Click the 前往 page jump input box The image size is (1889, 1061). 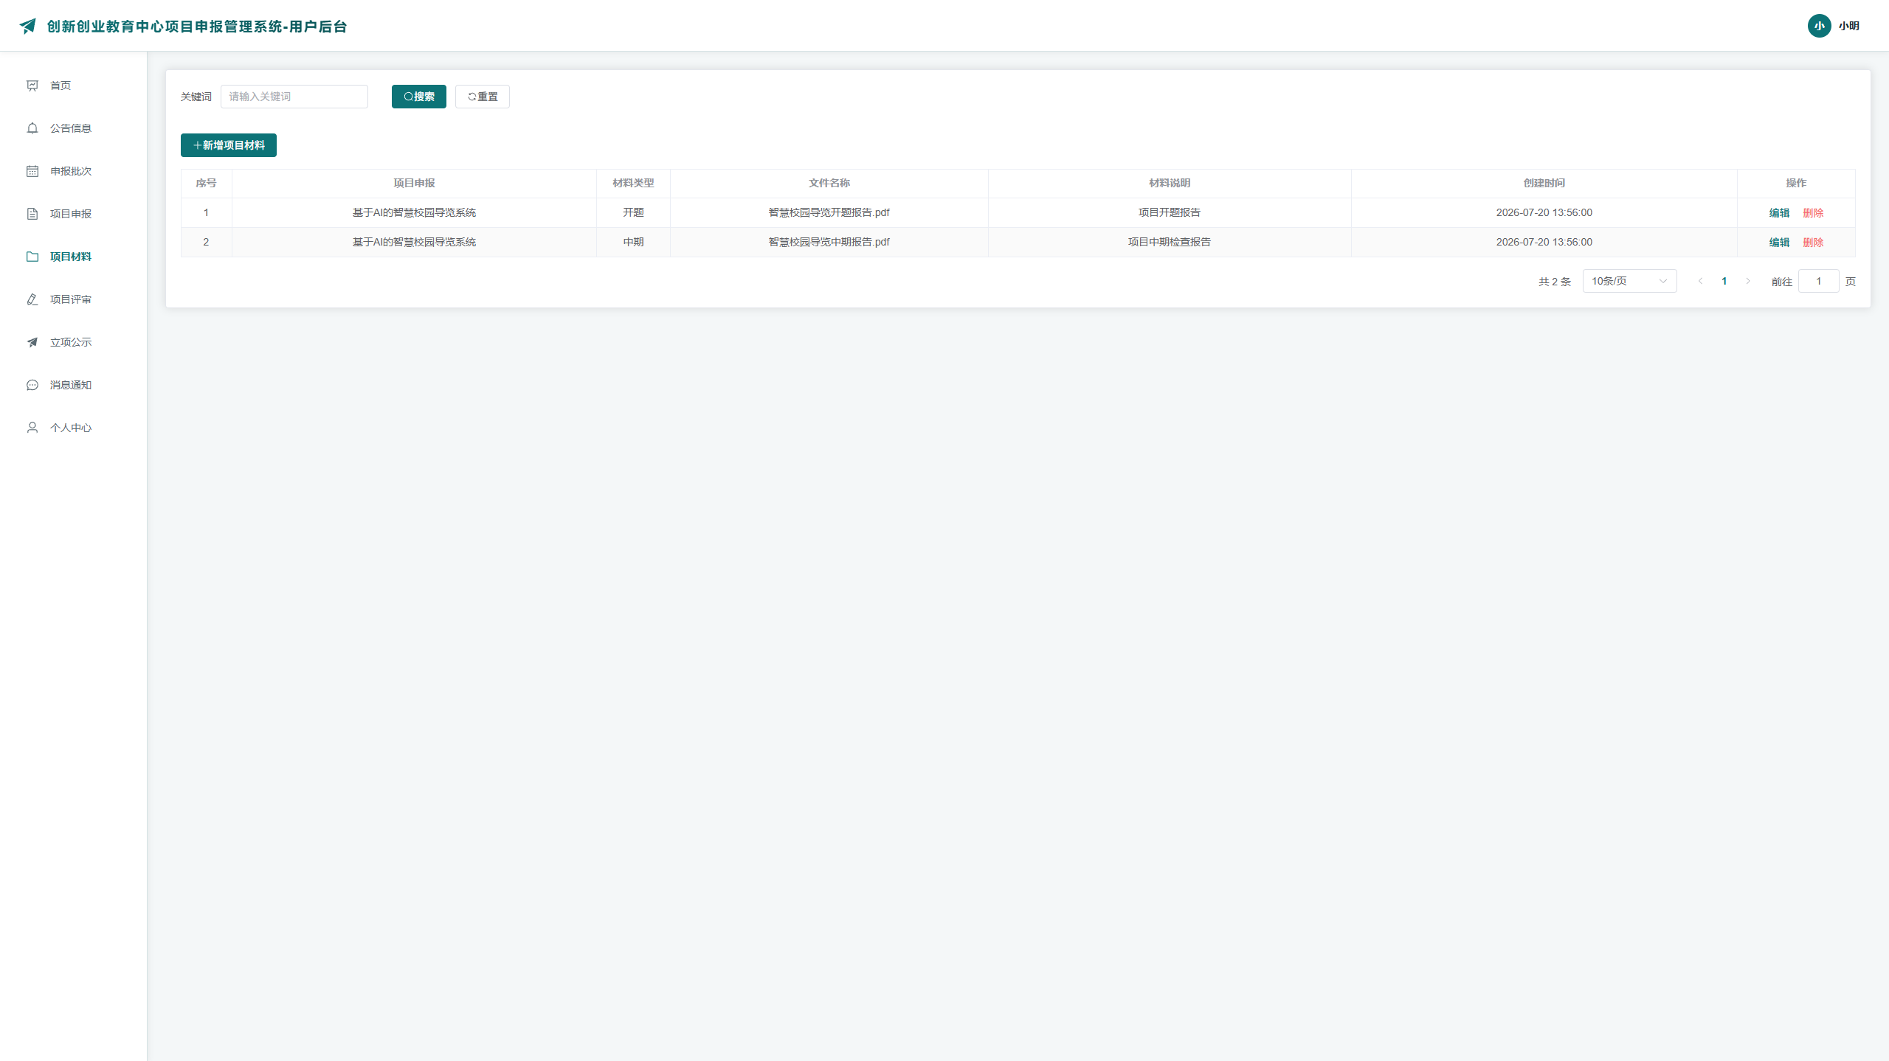coord(1818,281)
